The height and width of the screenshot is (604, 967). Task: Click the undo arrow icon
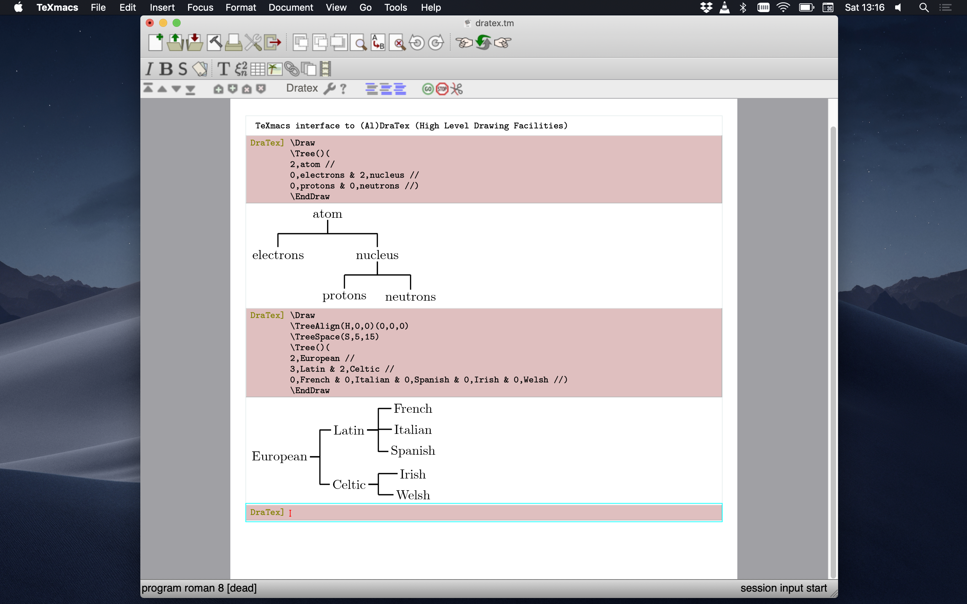point(417,42)
